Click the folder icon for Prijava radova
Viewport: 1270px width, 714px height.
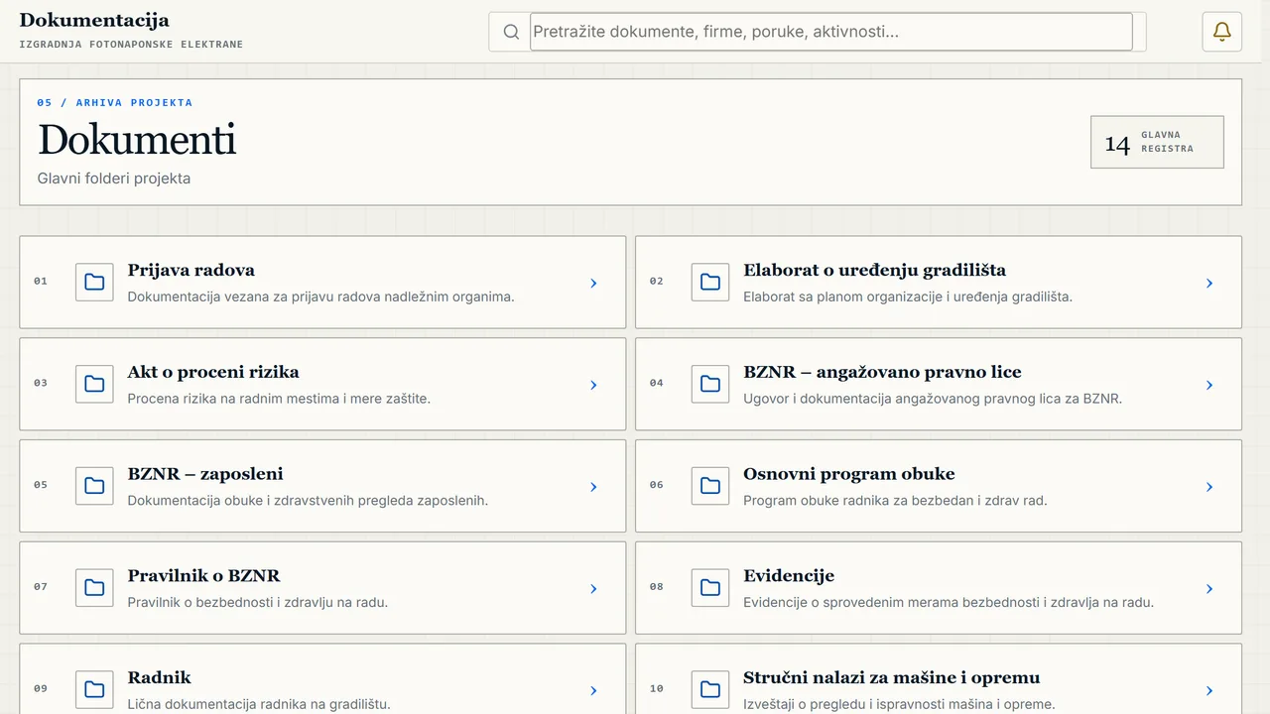pos(94,283)
